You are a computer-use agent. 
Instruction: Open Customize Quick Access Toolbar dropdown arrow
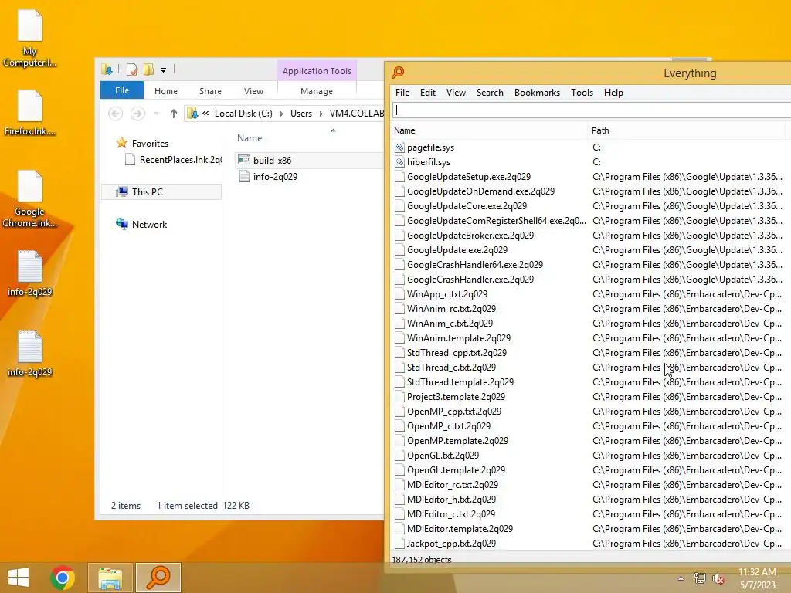164,70
